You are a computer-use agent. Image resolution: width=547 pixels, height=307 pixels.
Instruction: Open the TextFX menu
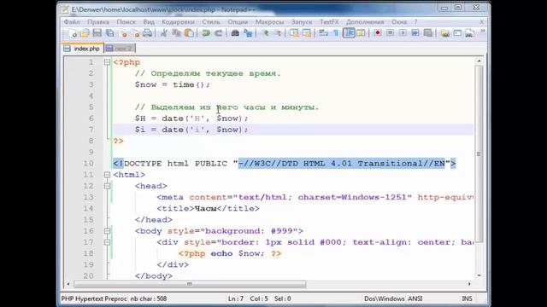(x=329, y=22)
